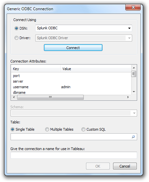Click the Key column header

point(36,69)
